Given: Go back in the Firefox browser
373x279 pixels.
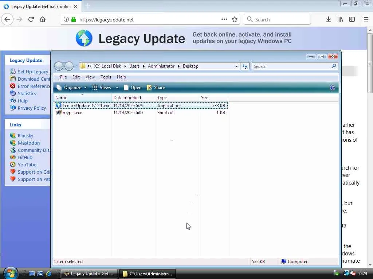Looking at the screenshot, I should (x=7, y=20).
